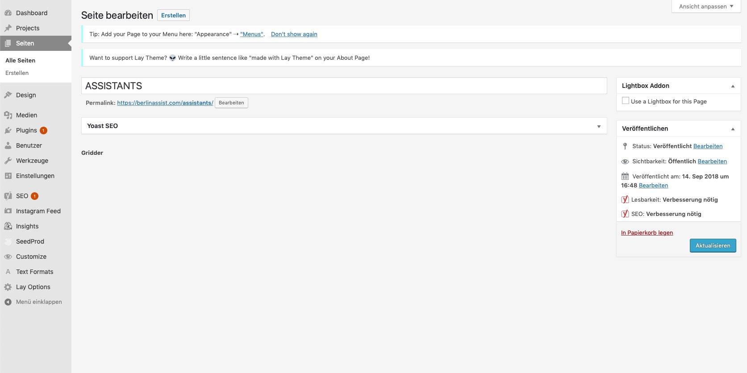The height and width of the screenshot is (373, 747).
Task: Enable Use a Lightbox for this Page
Action: (626, 101)
